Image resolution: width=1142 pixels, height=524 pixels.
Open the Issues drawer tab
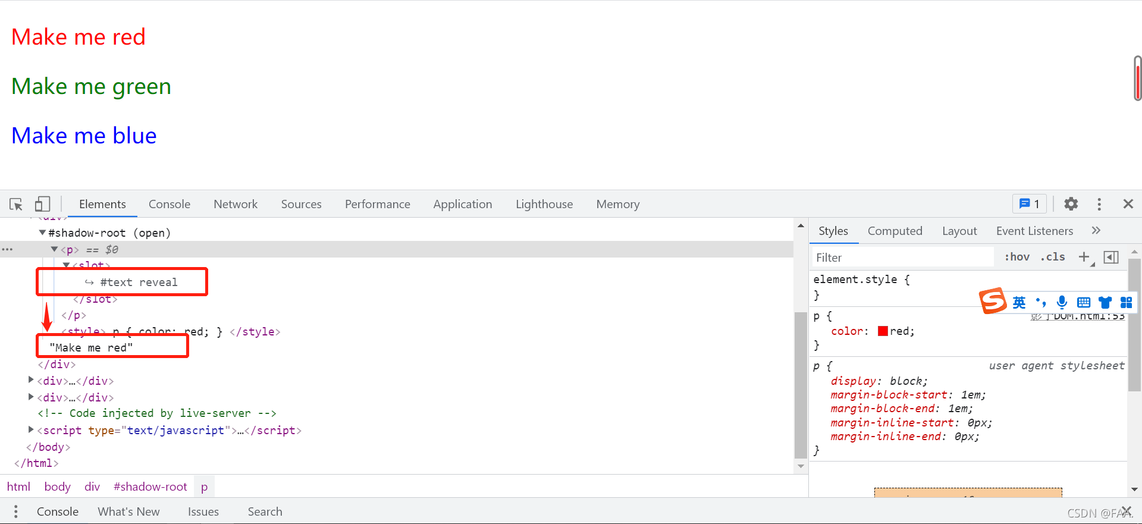point(203,512)
